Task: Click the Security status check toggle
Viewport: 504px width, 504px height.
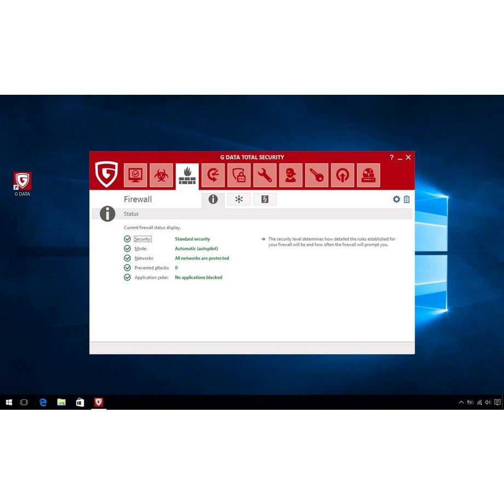Action: [128, 239]
